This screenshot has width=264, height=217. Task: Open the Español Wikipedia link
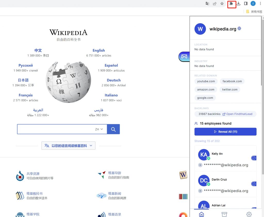click(x=111, y=65)
